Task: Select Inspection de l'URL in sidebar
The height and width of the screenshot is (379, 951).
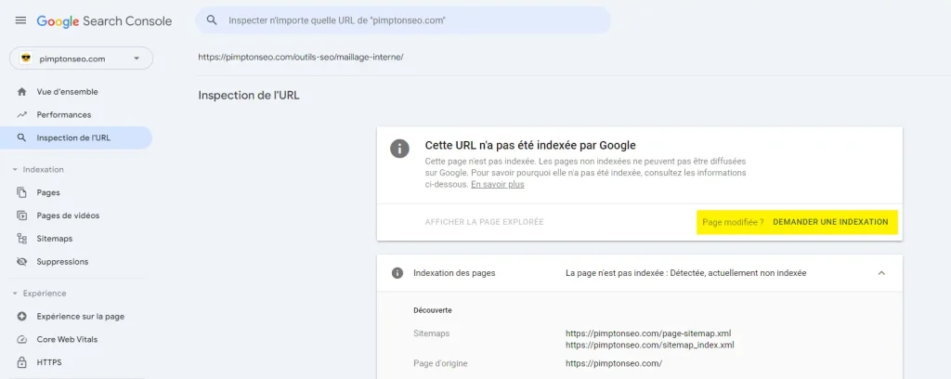Action: pyautogui.click(x=76, y=137)
